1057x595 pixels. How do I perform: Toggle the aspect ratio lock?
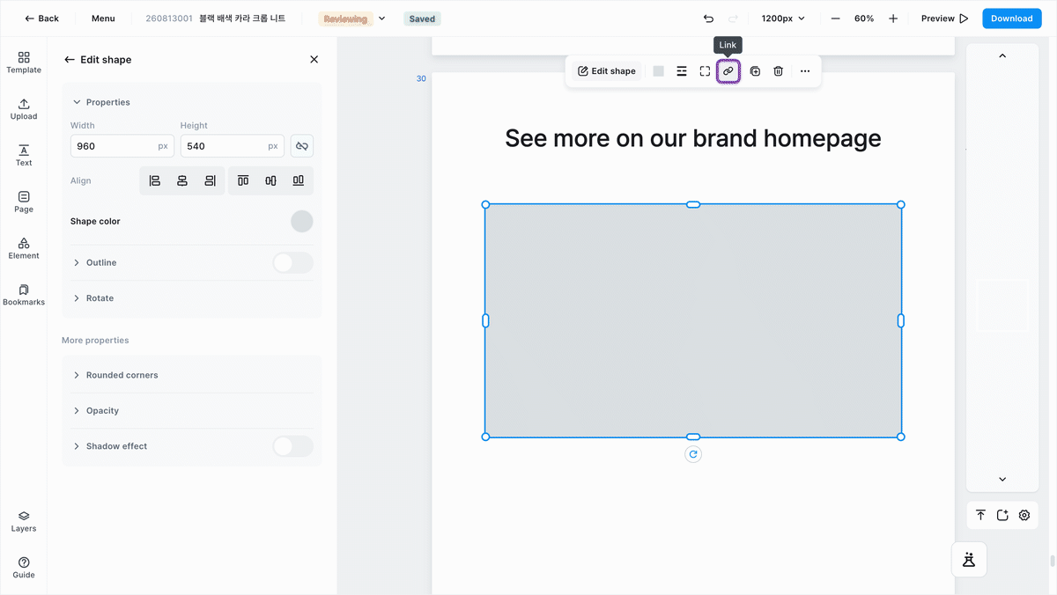tap(302, 146)
